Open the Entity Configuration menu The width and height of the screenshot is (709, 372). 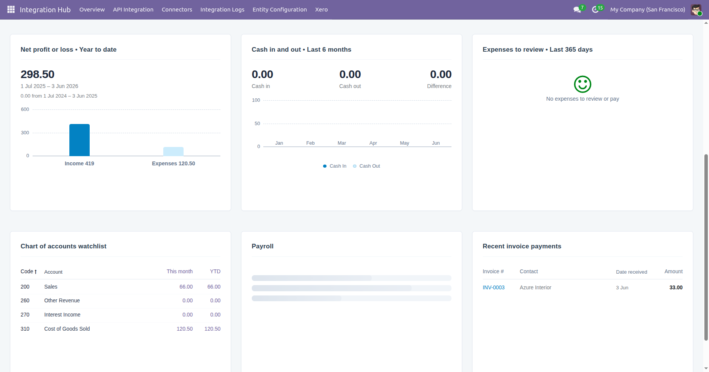(x=279, y=10)
